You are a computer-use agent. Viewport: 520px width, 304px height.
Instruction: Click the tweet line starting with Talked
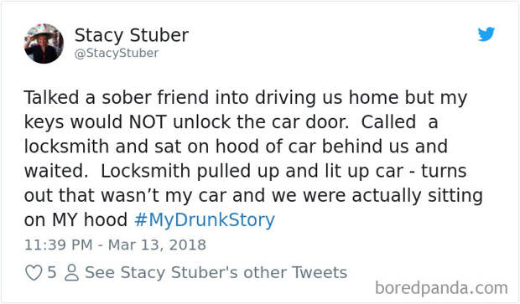tap(246, 98)
